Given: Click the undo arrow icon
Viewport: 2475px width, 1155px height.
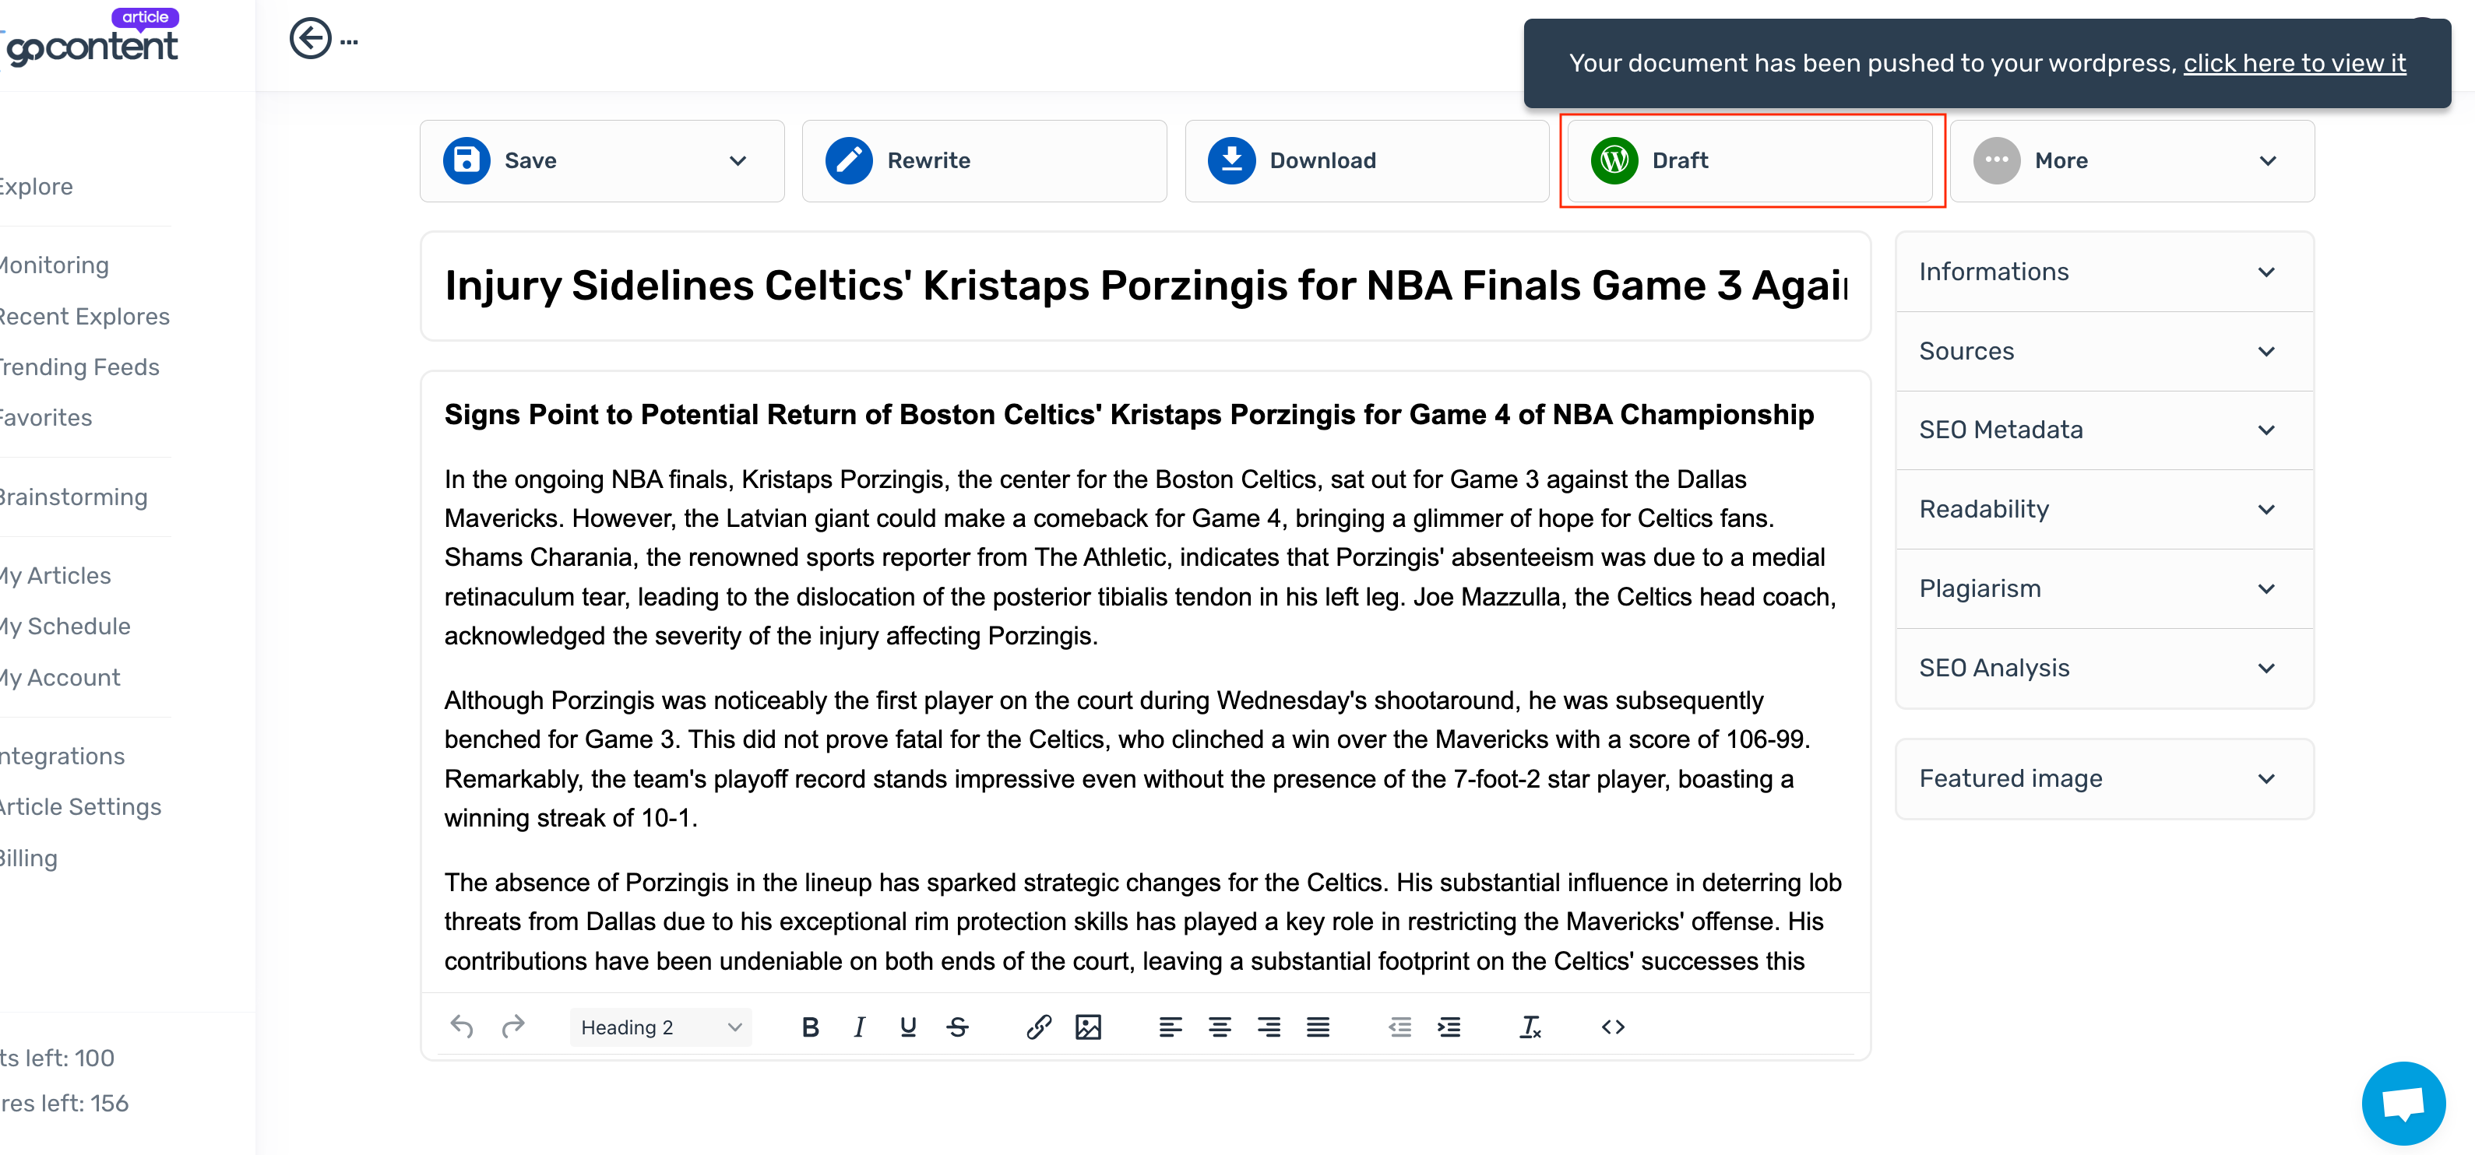Looking at the screenshot, I should pyautogui.click(x=462, y=1027).
